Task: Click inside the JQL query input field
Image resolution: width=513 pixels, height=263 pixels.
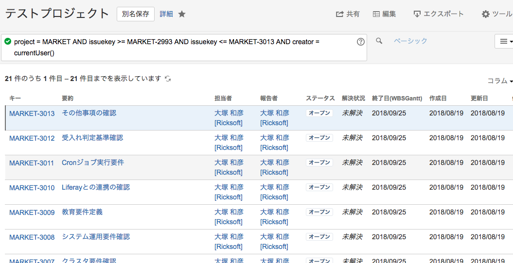Action: [x=184, y=48]
